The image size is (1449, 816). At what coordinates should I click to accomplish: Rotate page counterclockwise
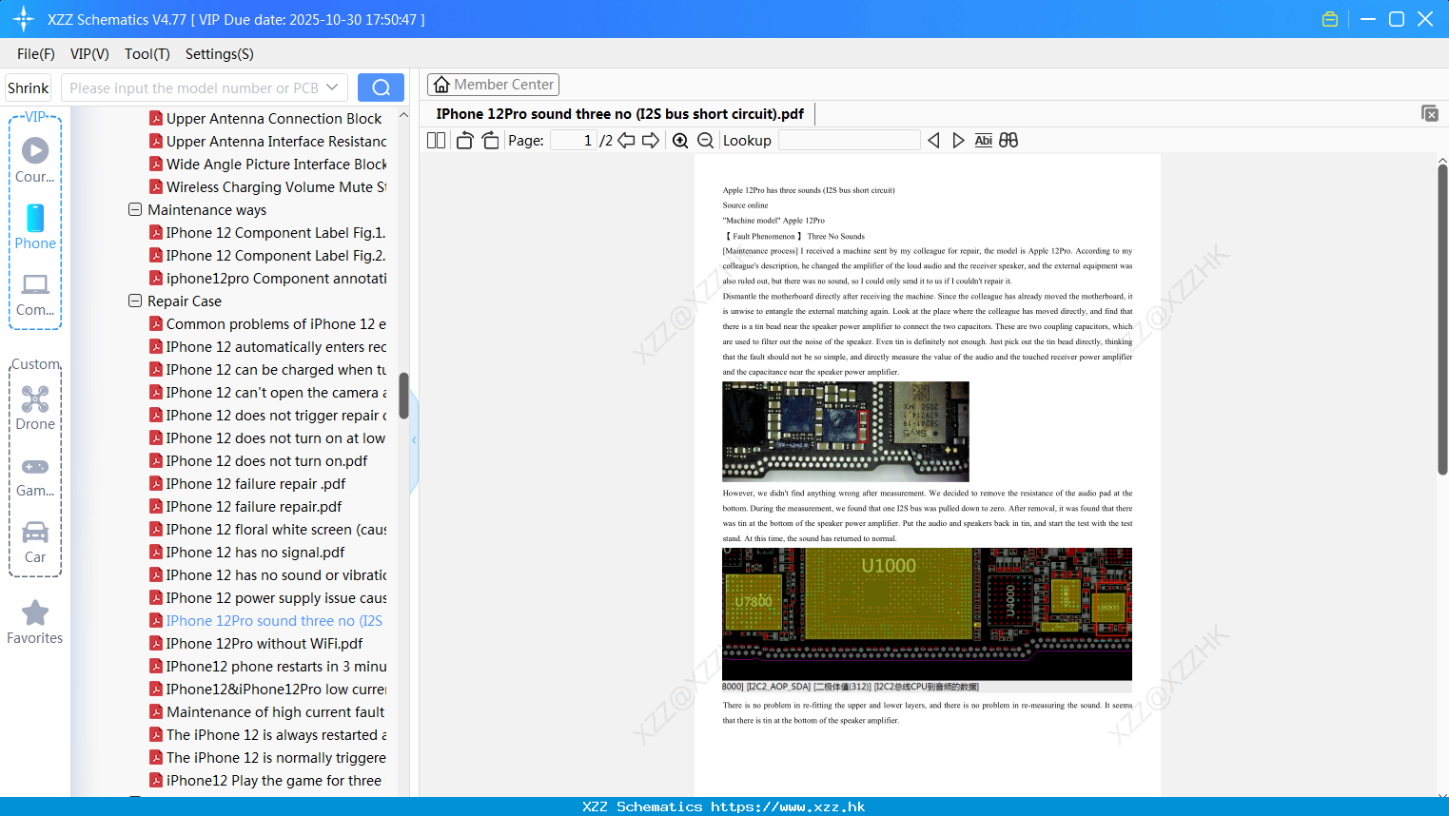(464, 140)
